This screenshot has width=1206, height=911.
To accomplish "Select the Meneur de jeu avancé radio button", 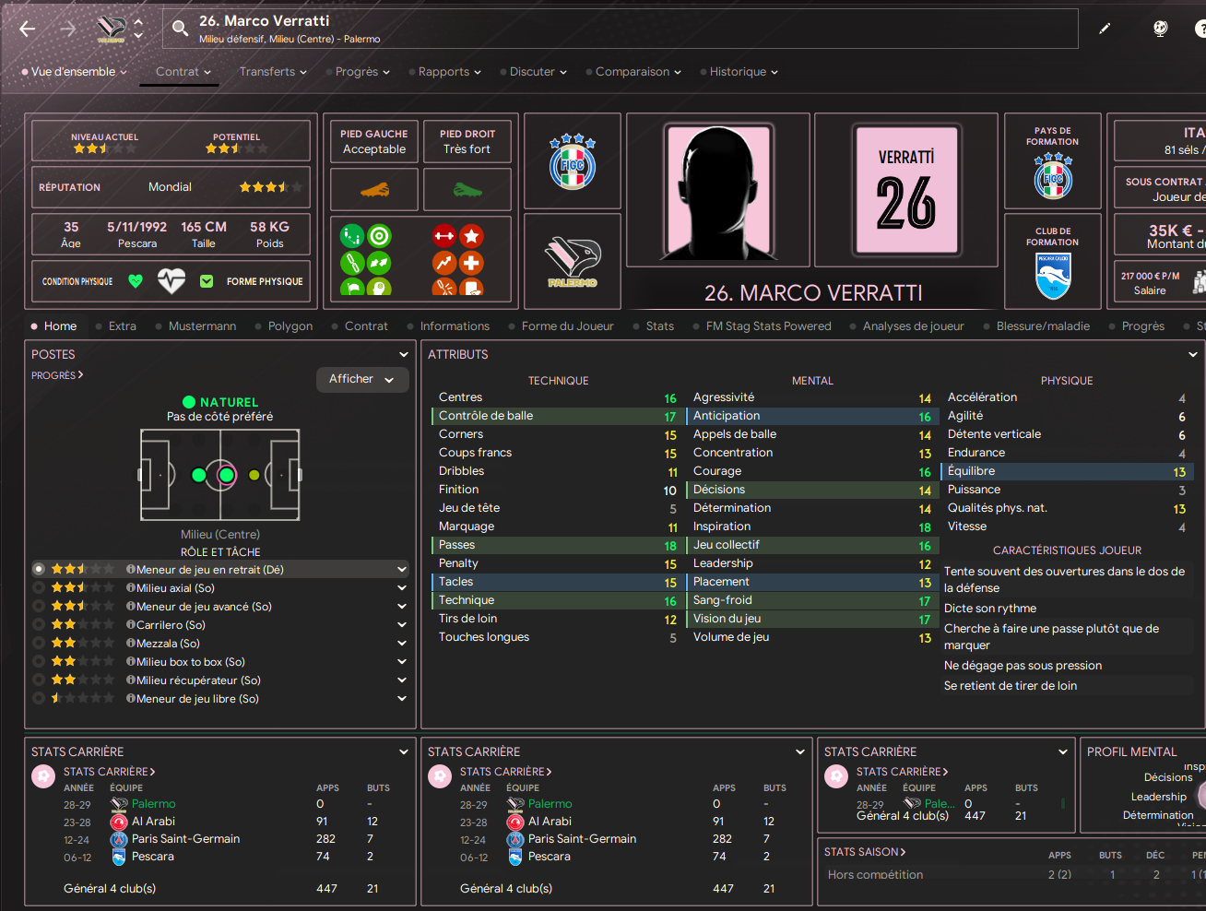I will coord(39,607).
